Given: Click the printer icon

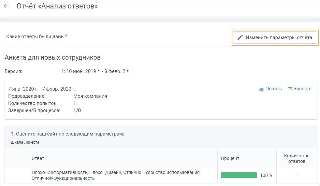Looking at the screenshot, I should (x=262, y=89).
